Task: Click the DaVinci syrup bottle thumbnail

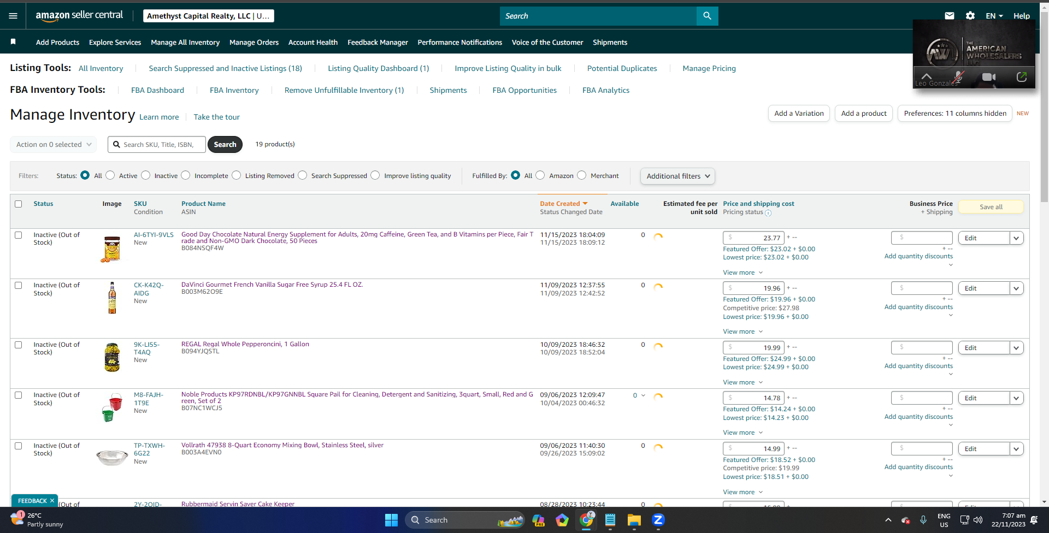Action: click(x=112, y=298)
